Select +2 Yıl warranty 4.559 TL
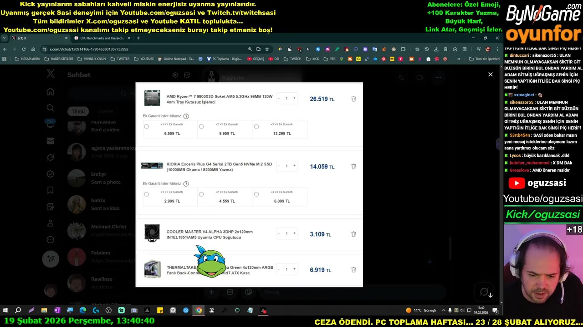Screen dimensions: 583x327 201,194
